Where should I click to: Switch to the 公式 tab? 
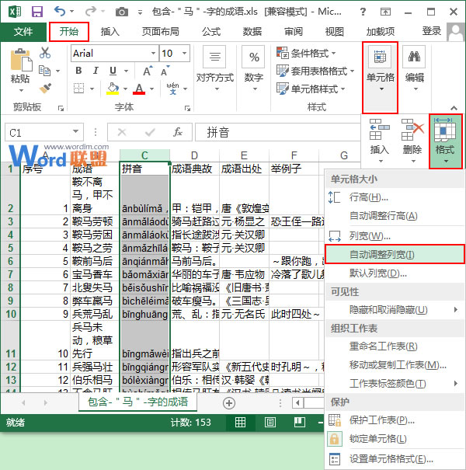pos(211,31)
